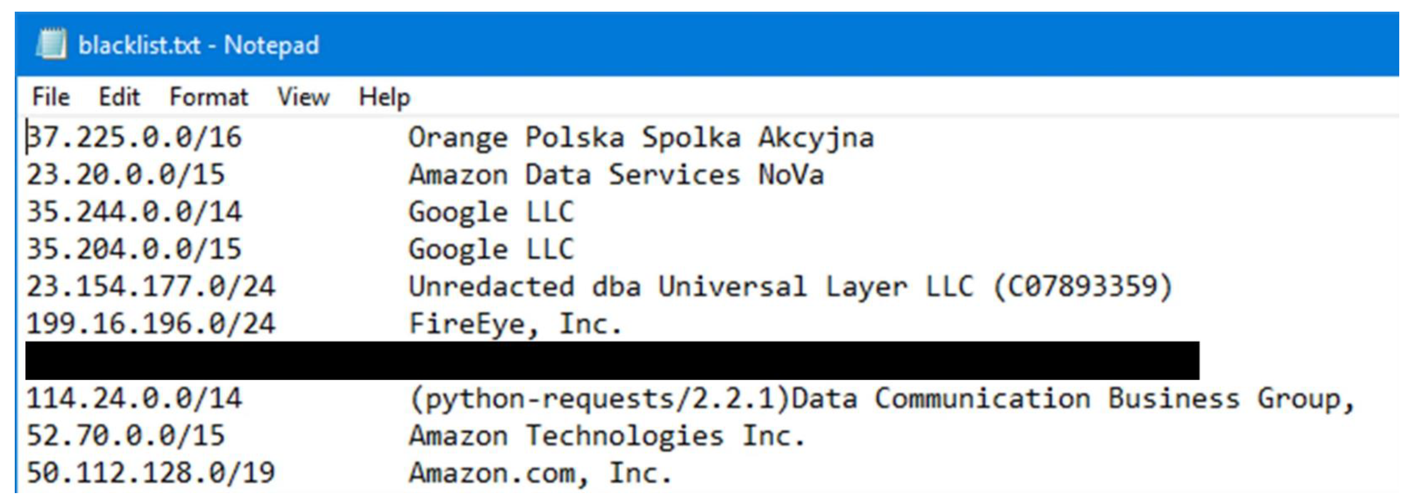Click the Notepad icon in title bar
This screenshot has height=498, width=1422.
click(x=51, y=44)
